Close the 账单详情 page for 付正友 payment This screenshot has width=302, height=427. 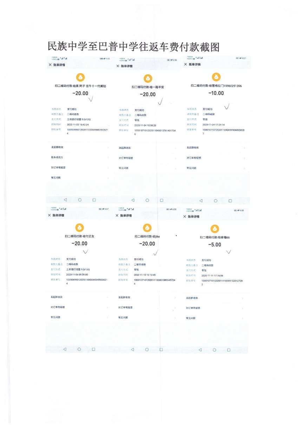[50, 215]
